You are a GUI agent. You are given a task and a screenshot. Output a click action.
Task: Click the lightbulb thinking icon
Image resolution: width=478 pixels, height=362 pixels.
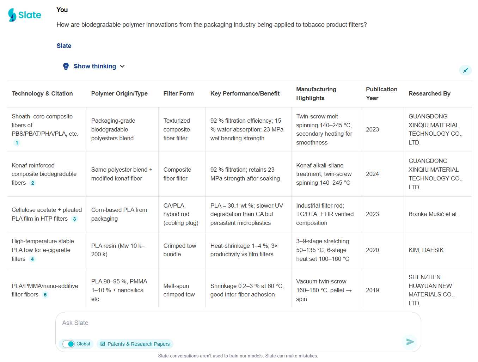point(66,66)
